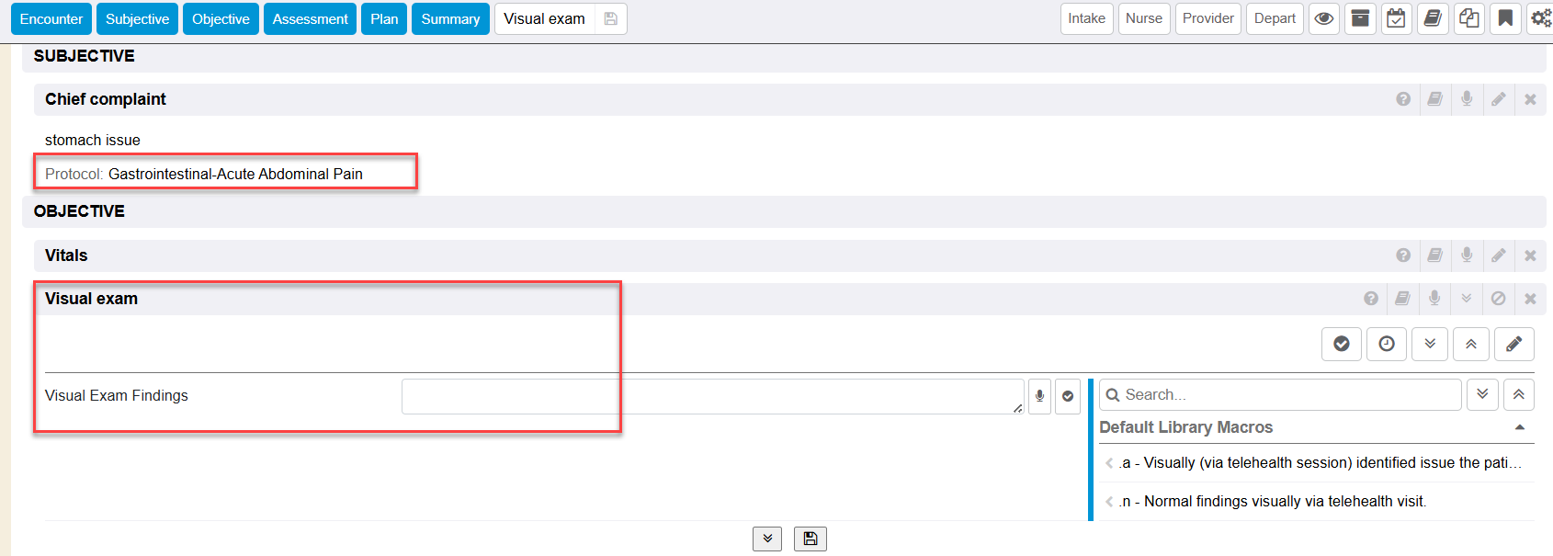Viewport: 1553px width, 556px height.
Task: Open the Subjective tab
Action: pos(137,19)
